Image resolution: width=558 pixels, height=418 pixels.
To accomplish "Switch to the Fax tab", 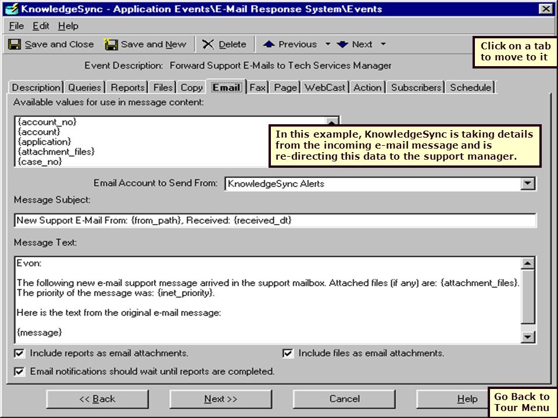I will click(257, 88).
